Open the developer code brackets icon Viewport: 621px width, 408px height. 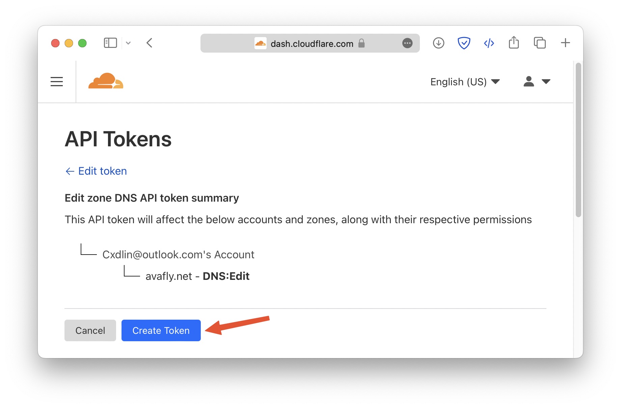point(489,43)
